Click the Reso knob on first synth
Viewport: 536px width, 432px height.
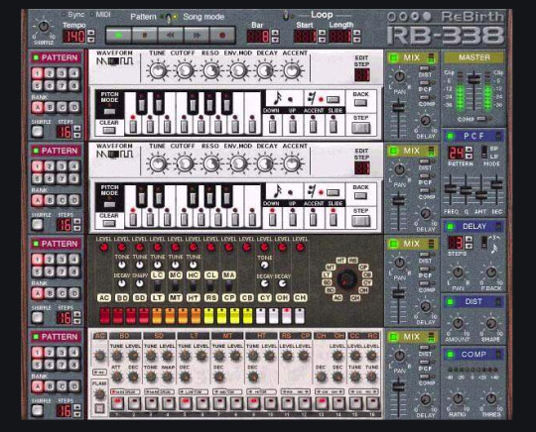[x=211, y=70]
